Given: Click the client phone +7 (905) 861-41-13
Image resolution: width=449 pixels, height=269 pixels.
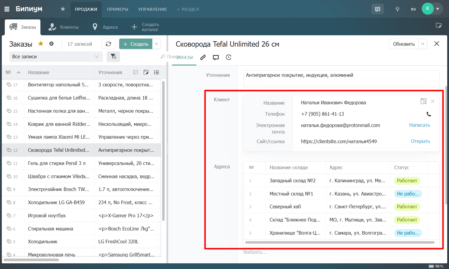Looking at the screenshot, I should [322, 114].
